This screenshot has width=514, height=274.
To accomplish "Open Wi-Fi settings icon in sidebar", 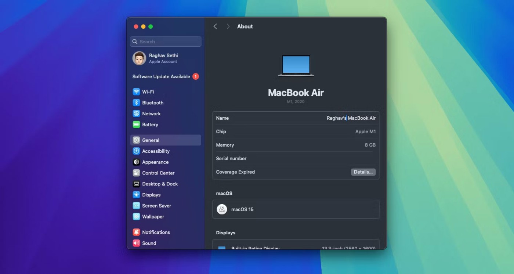I will pyautogui.click(x=136, y=92).
